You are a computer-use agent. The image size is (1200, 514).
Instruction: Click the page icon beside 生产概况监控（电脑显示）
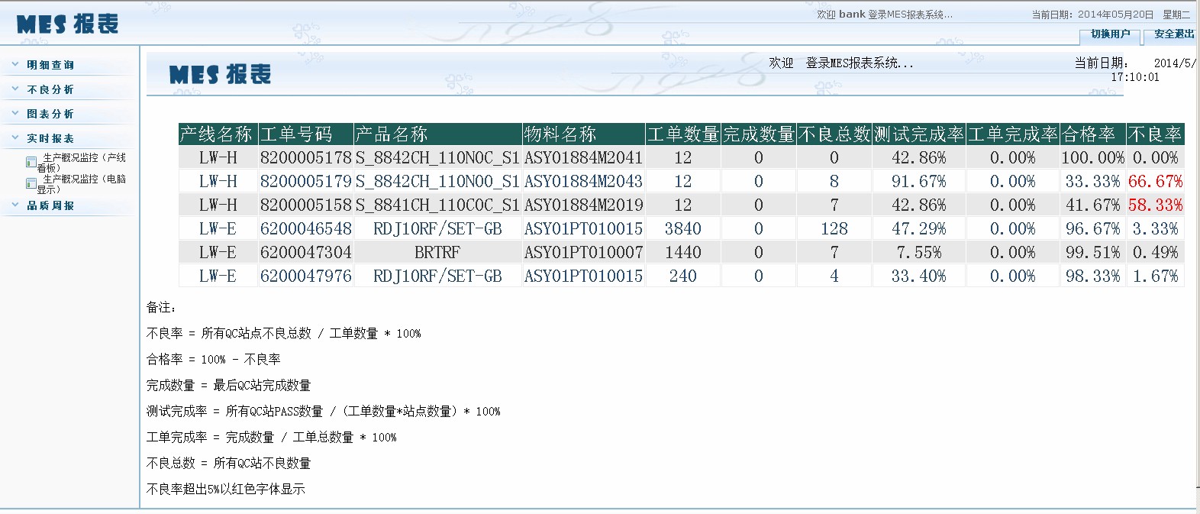[x=31, y=183]
